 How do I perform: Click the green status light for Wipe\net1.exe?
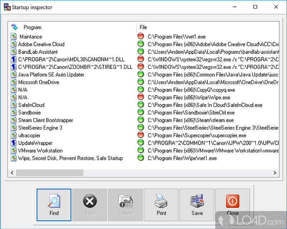141,158
